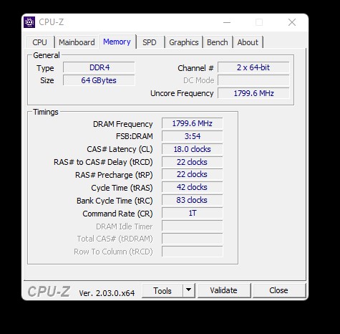Click the tRAS 42 clocks value
The image size is (340, 334).
pos(193,187)
